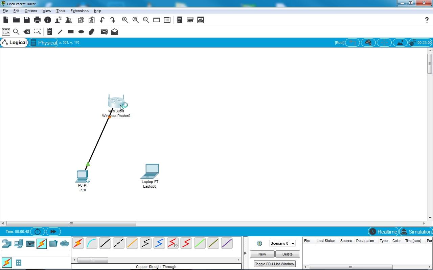Add a Complex PDU open envelope
Image resolution: width=433 pixels, height=270 pixels.
point(114,32)
